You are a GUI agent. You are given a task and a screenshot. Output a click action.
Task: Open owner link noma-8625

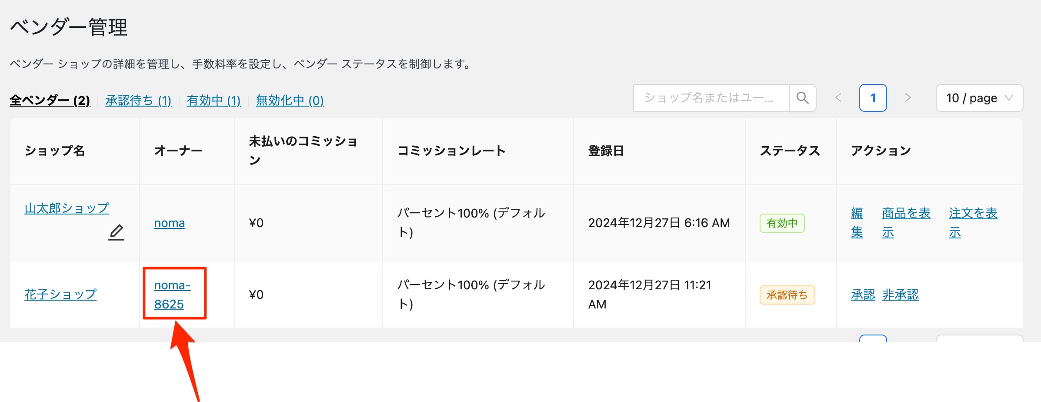pos(172,295)
